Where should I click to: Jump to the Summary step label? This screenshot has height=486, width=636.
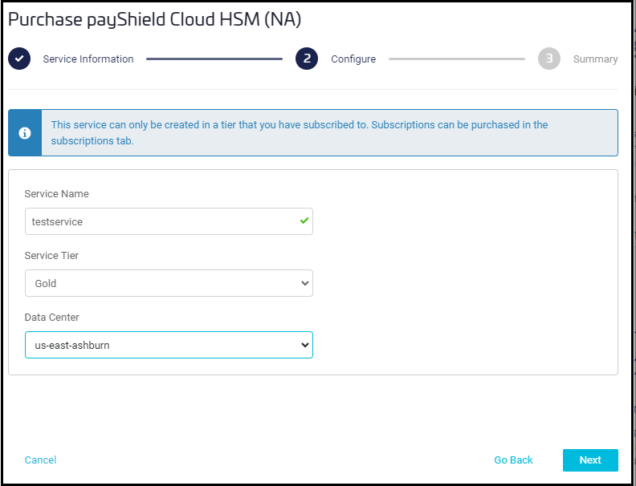coord(595,59)
